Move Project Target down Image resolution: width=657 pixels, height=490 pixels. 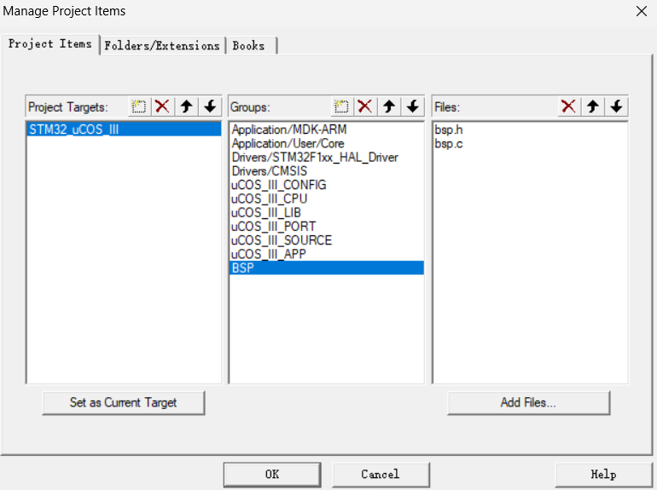coord(210,107)
